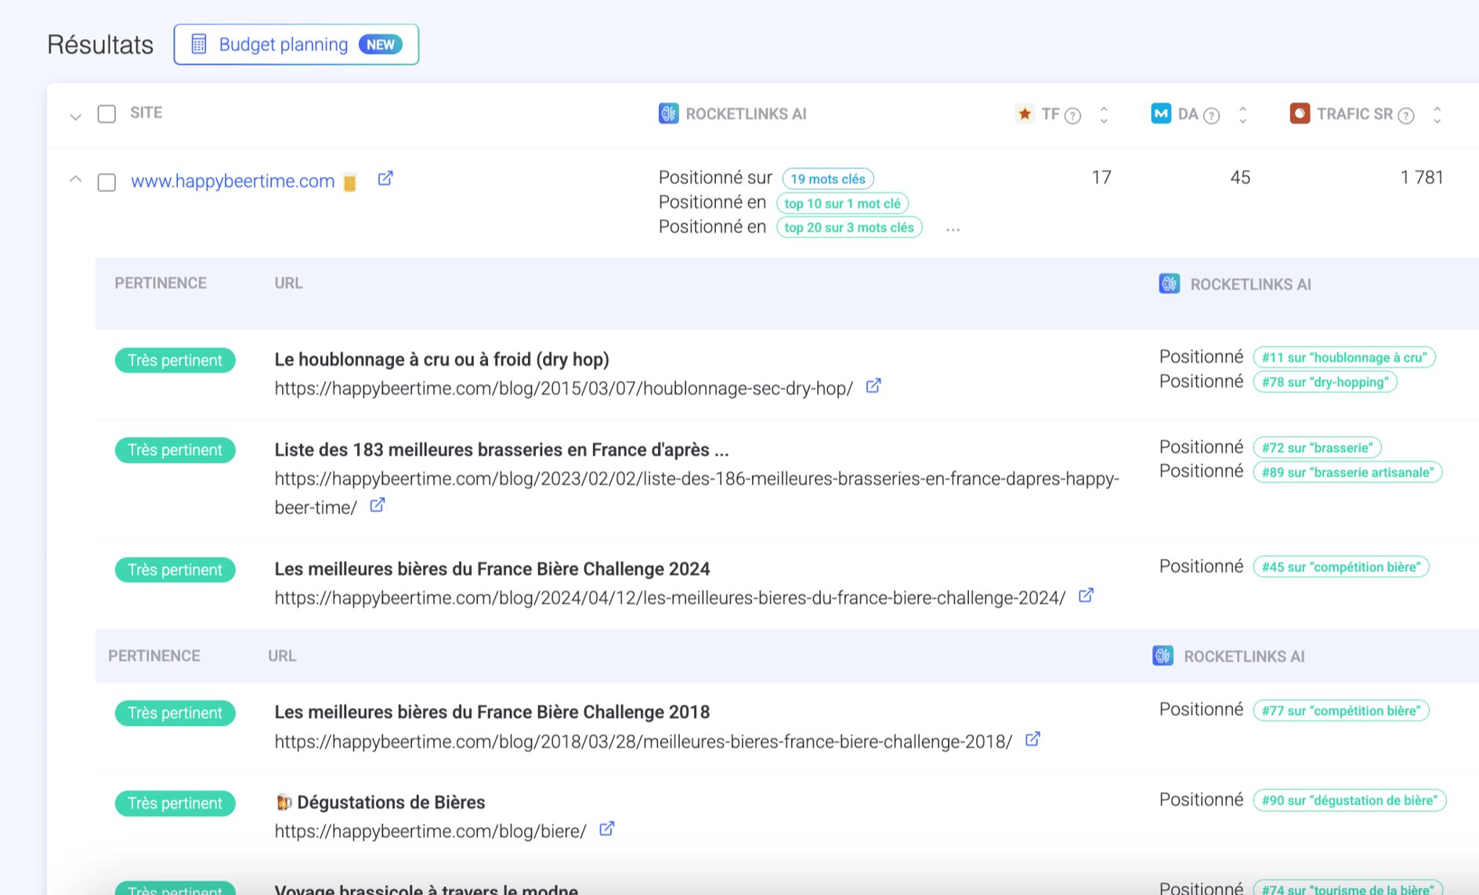This screenshot has width=1479, height=895.
Task: Click second sub-table Rocketlinks AI brain icon
Action: pyautogui.click(x=1163, y=655)
